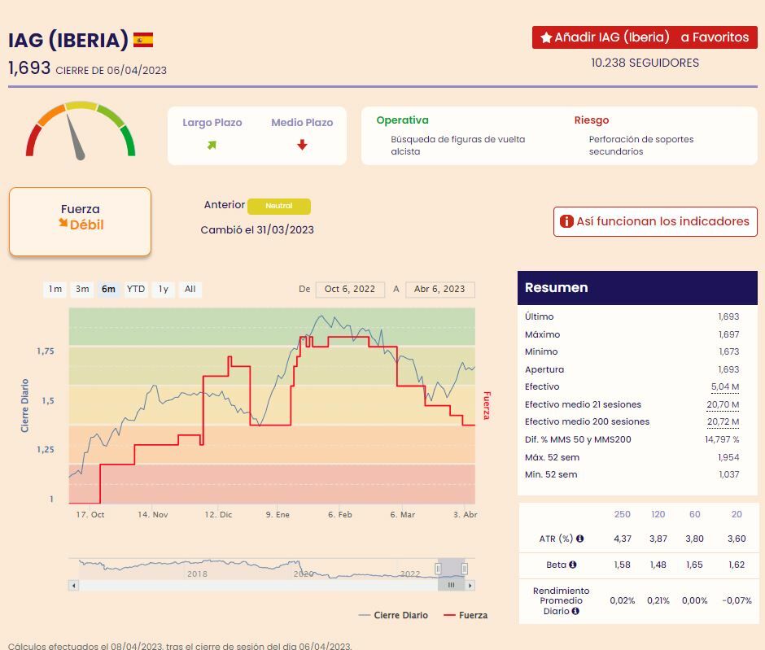Click the right scroll arrow of navigator
Screen dimensions: 765x650
[470, 585]
